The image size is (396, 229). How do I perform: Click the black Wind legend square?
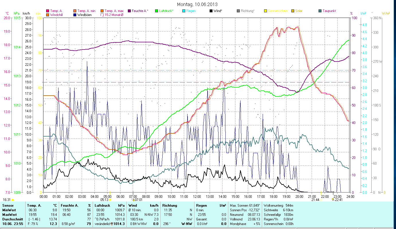pos(211,11)
